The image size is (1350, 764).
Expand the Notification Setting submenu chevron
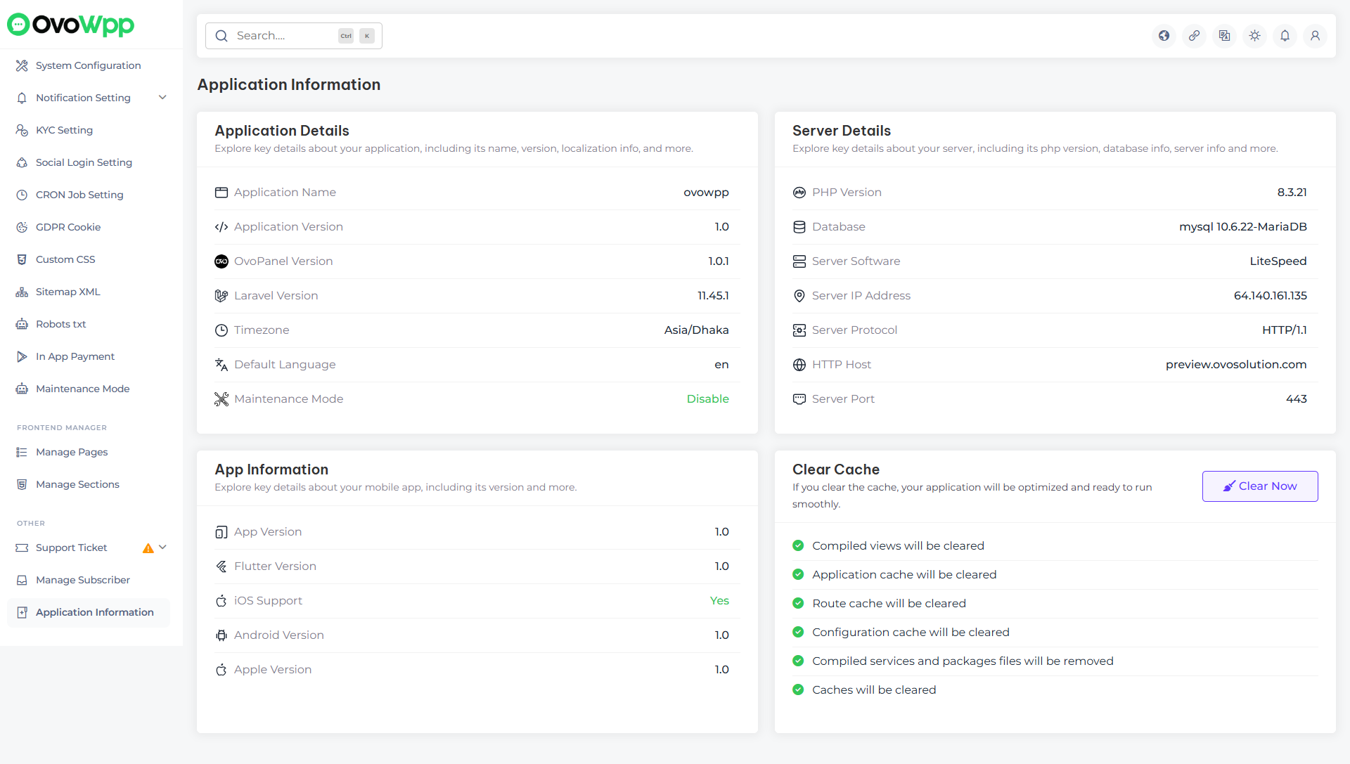(162, 98)
